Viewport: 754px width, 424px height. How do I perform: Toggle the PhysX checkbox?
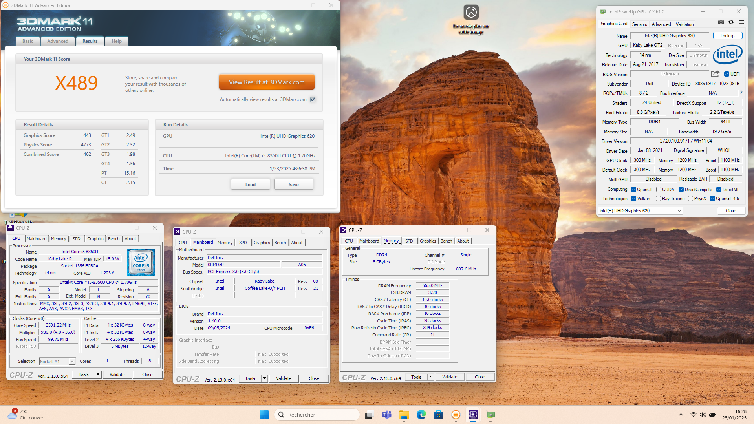coord(690,199)
